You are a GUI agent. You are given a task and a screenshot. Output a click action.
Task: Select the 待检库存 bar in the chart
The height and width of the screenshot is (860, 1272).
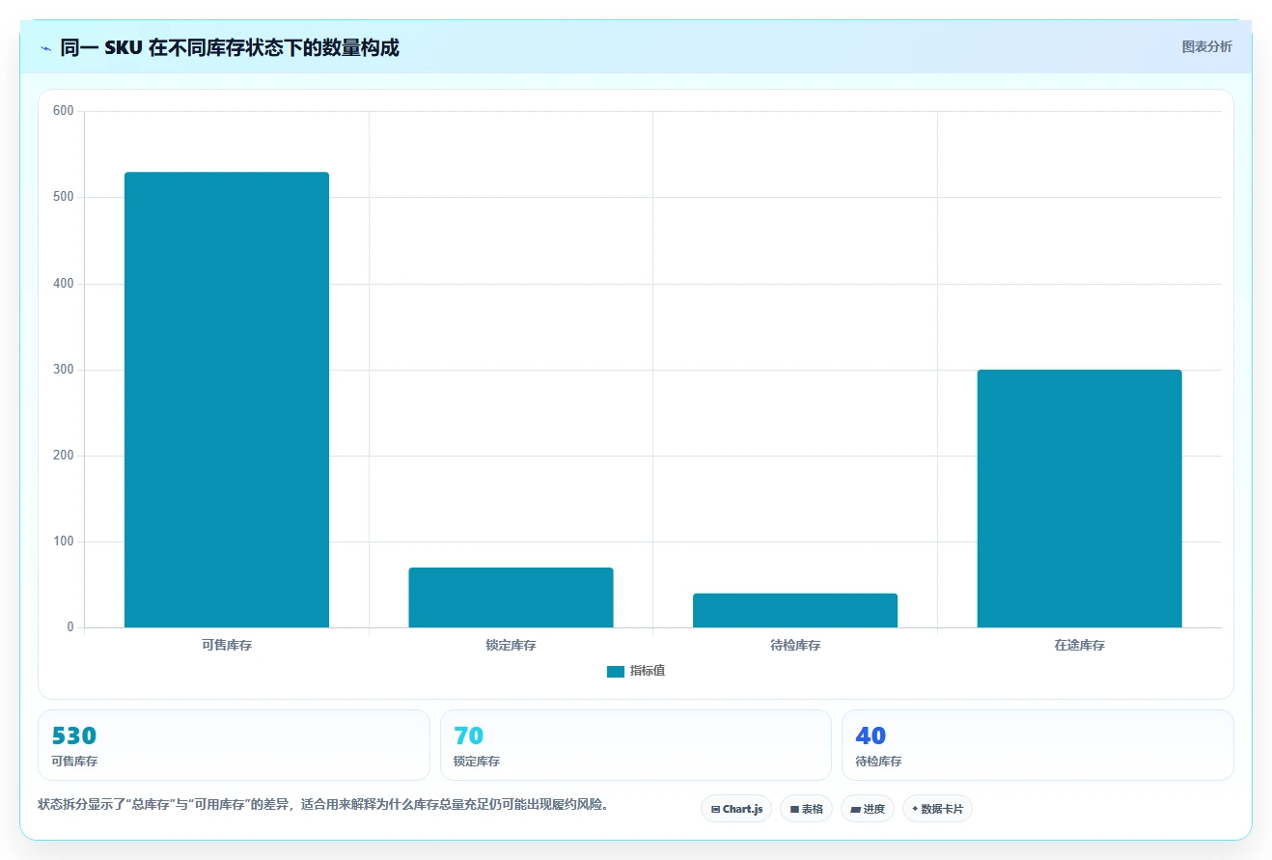795,610
